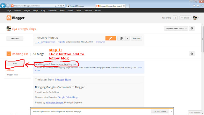This screenshot has height=115, width=204.
Task: Open the browser favorites star icon
Action: pyautogui.click(x=198, y=6)
